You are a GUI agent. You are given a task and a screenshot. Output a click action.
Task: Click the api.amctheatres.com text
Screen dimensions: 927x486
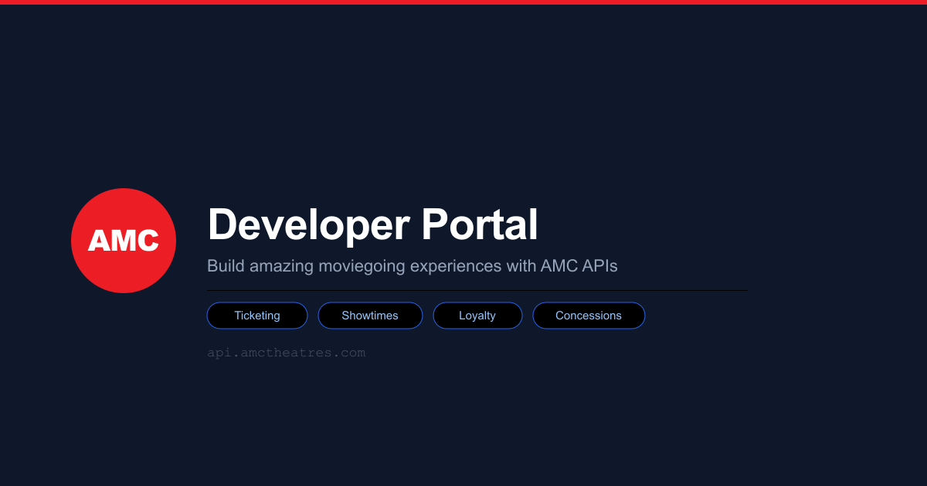click(286, 353)
